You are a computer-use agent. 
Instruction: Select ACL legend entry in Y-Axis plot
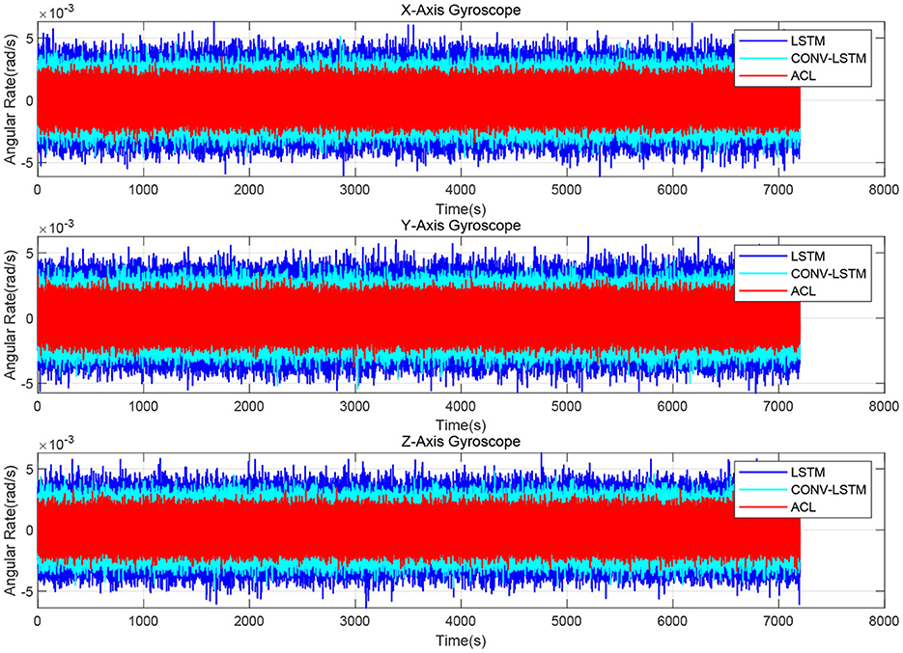coord(777,291)
